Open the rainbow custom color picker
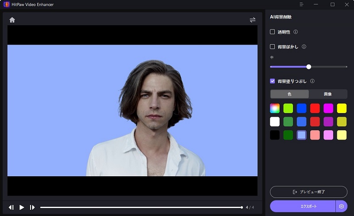354x216 pixels. 275,108
